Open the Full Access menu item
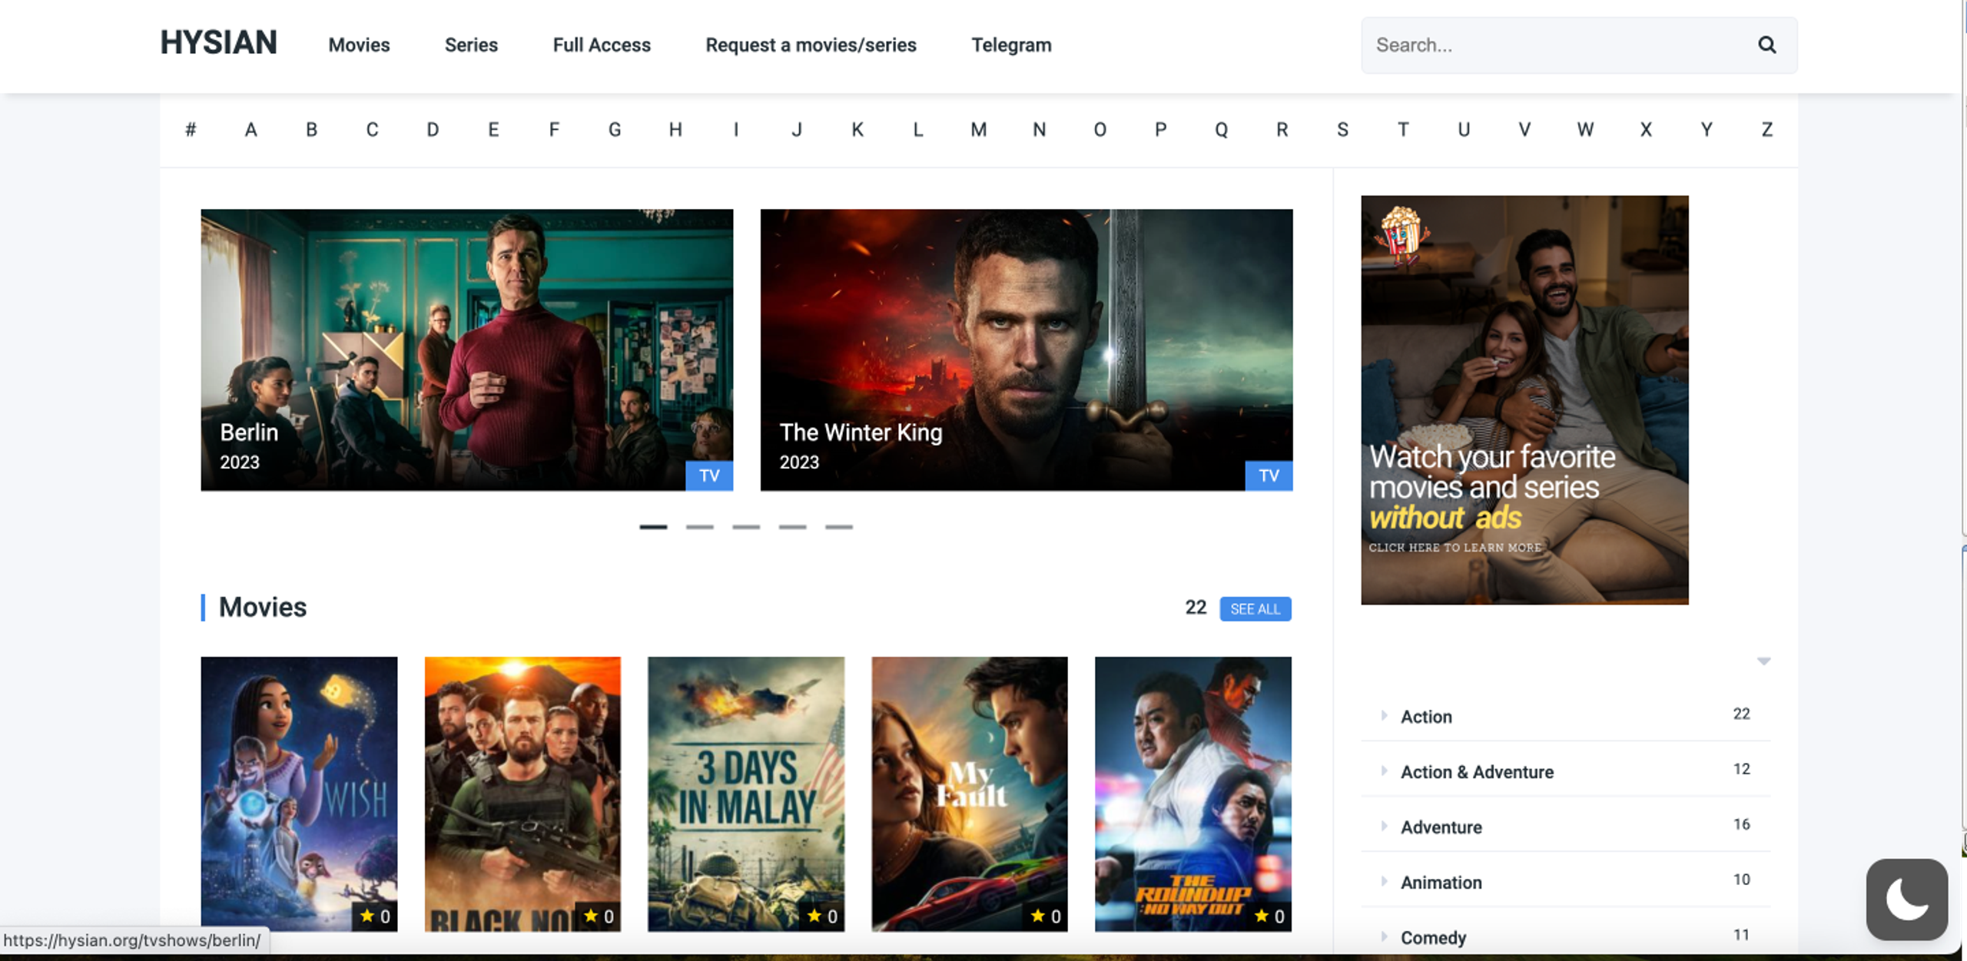Screen dimensions: 1967x961 tap(602, 45)
